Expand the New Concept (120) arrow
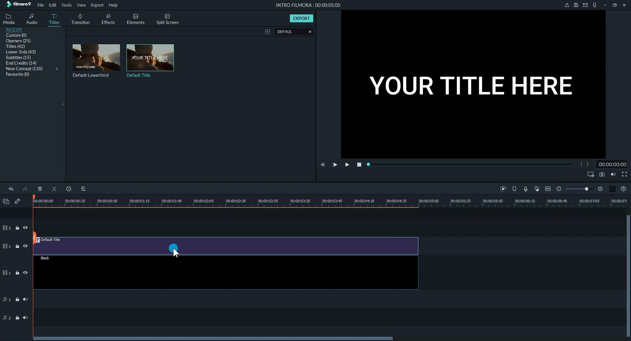 point(57,69)
